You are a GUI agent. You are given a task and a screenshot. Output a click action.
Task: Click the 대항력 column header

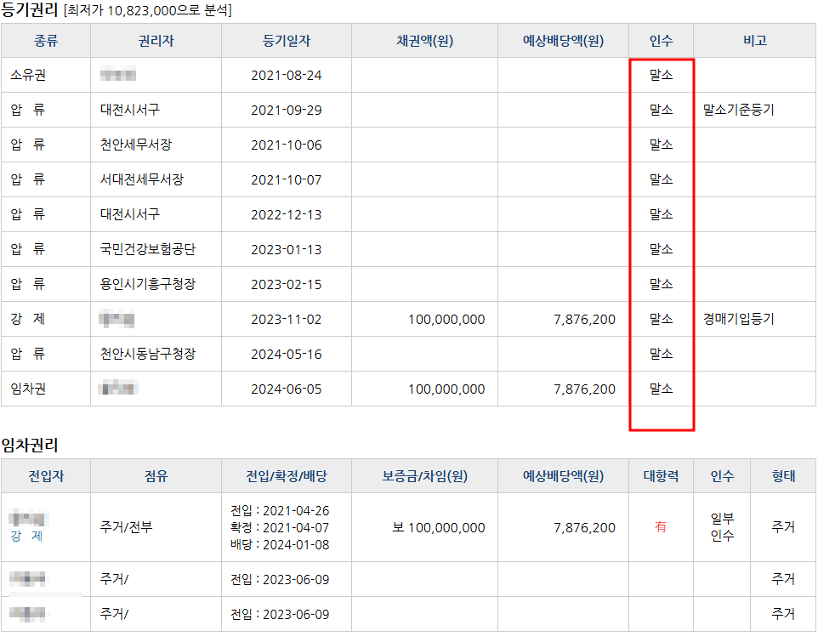pos(661,475)
